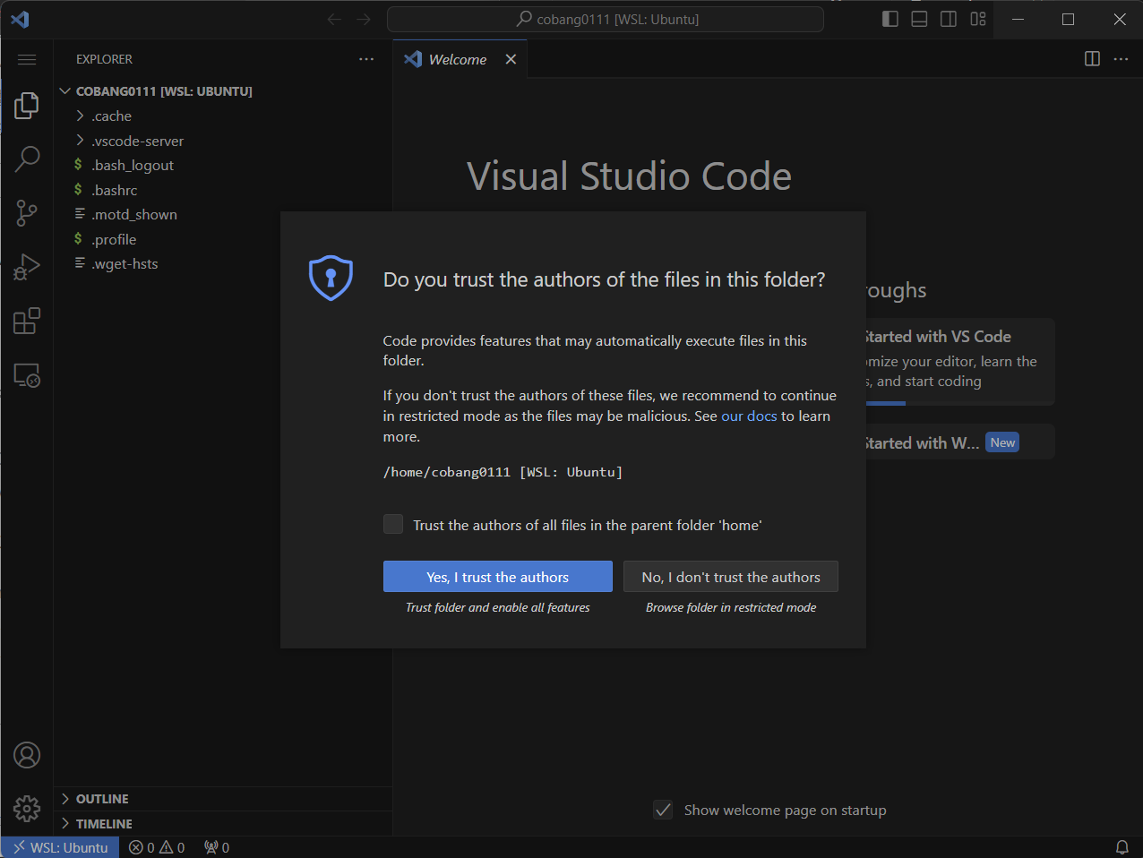Open the 'our docs' link
The image size is (1143, 858).
(749, 416)
